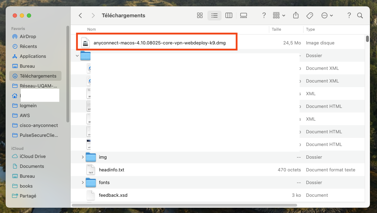Open the ellipsis action menu dropdown
The image size is (377, 213).
tap(327, 16)
